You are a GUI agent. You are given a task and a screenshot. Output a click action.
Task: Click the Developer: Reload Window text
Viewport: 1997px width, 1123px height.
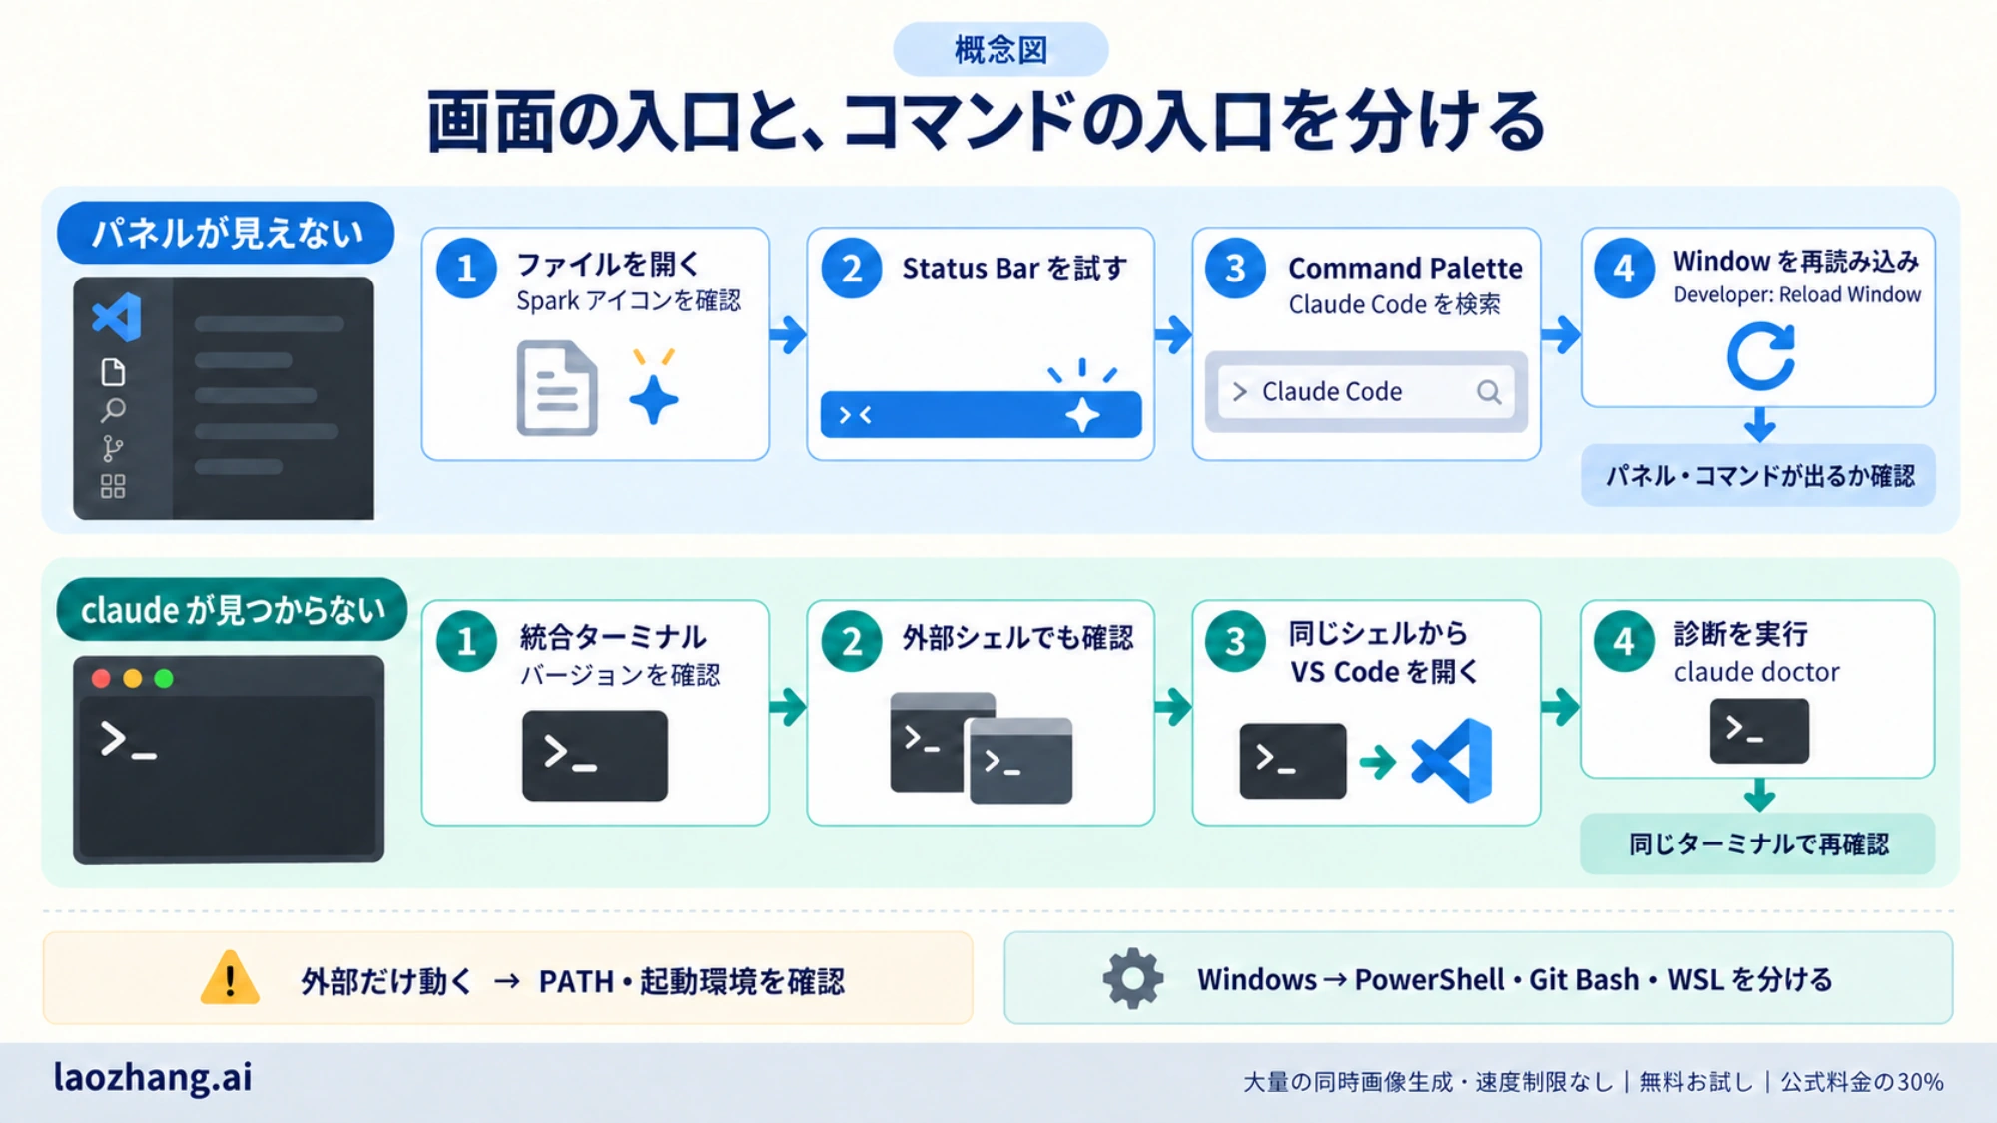[x=1797, y=294]
